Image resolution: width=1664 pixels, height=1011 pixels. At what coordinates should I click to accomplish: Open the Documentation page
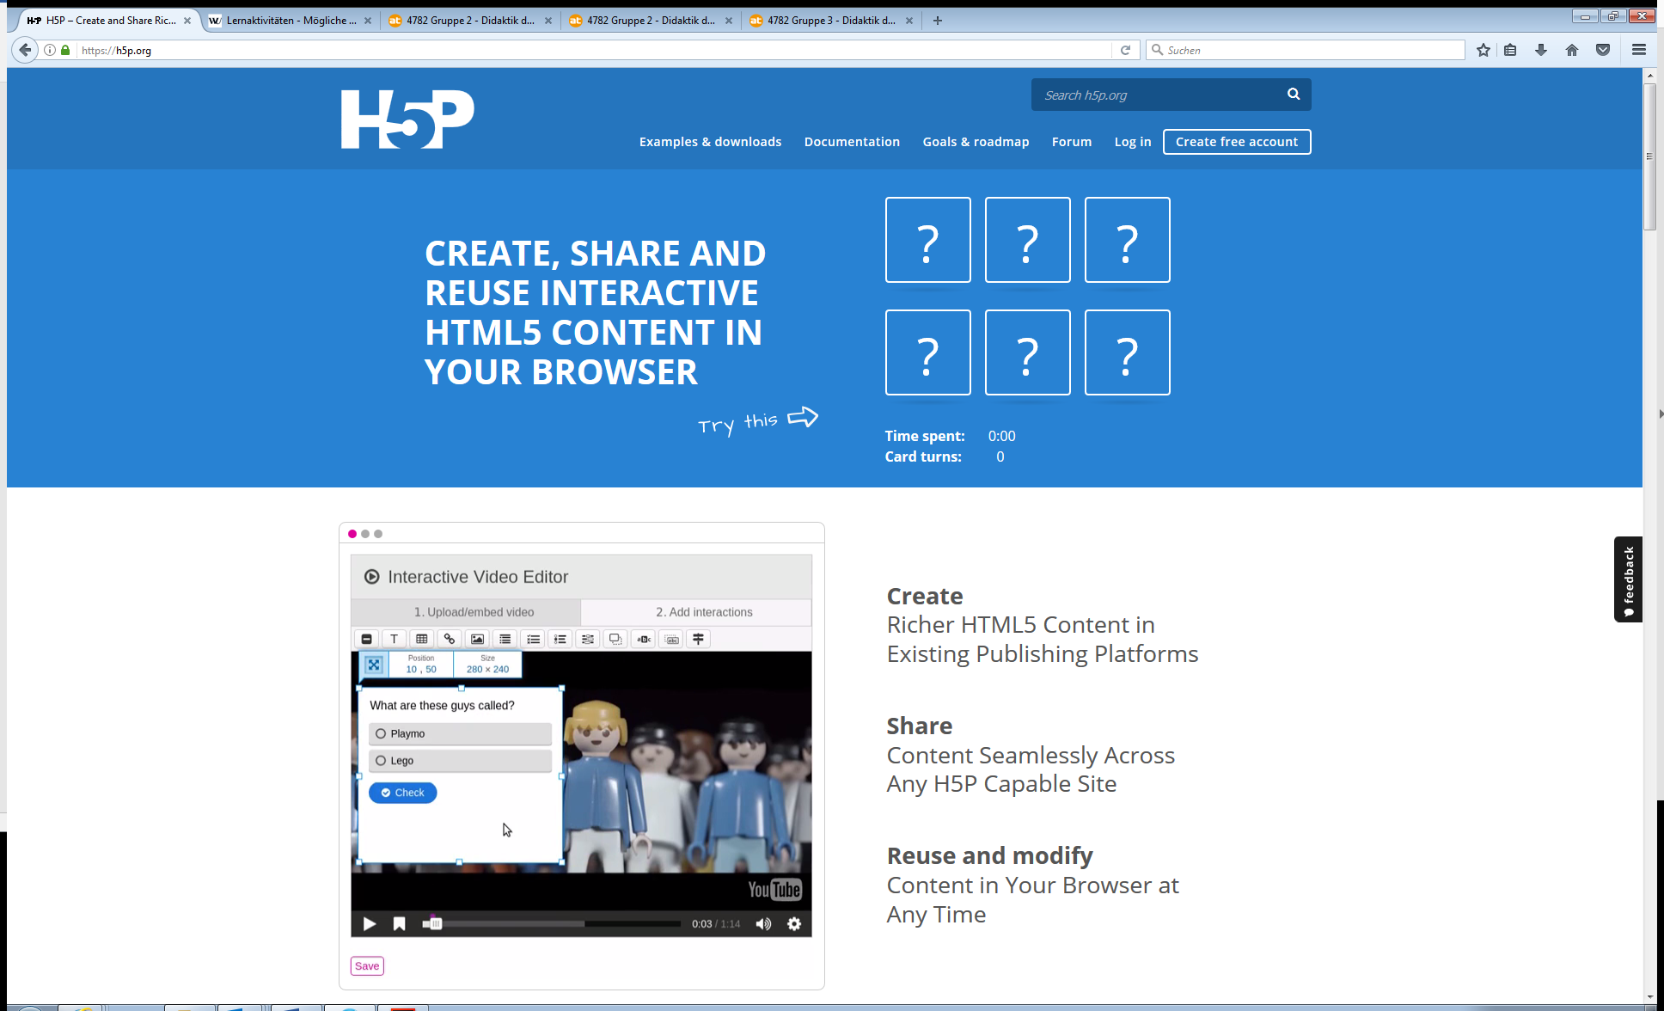(852, 142)
